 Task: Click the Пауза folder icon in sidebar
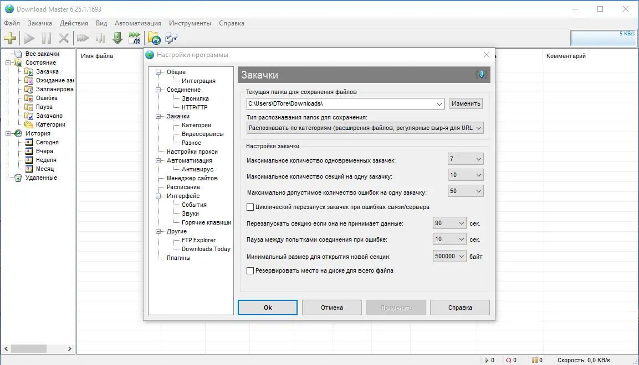click(x=28, y=107)
